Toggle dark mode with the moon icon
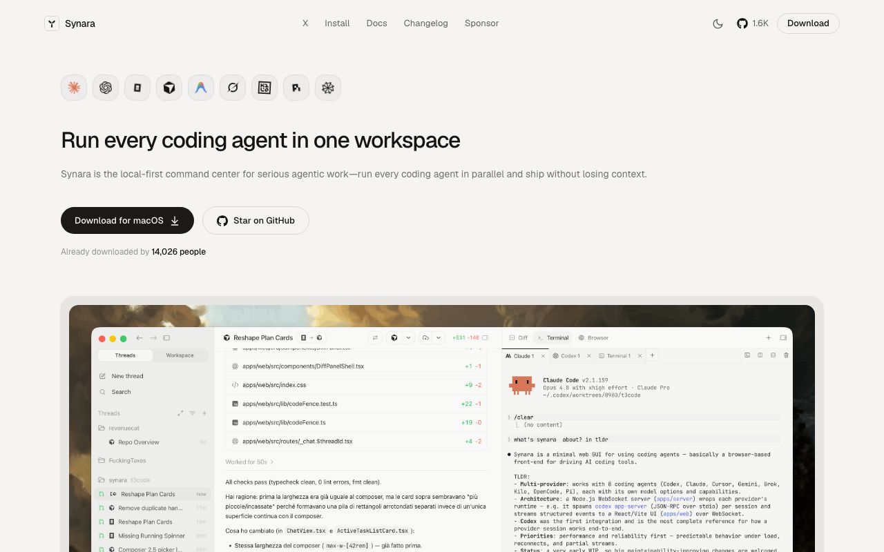The height and width of the screenshot is (552, 884). 718,23
